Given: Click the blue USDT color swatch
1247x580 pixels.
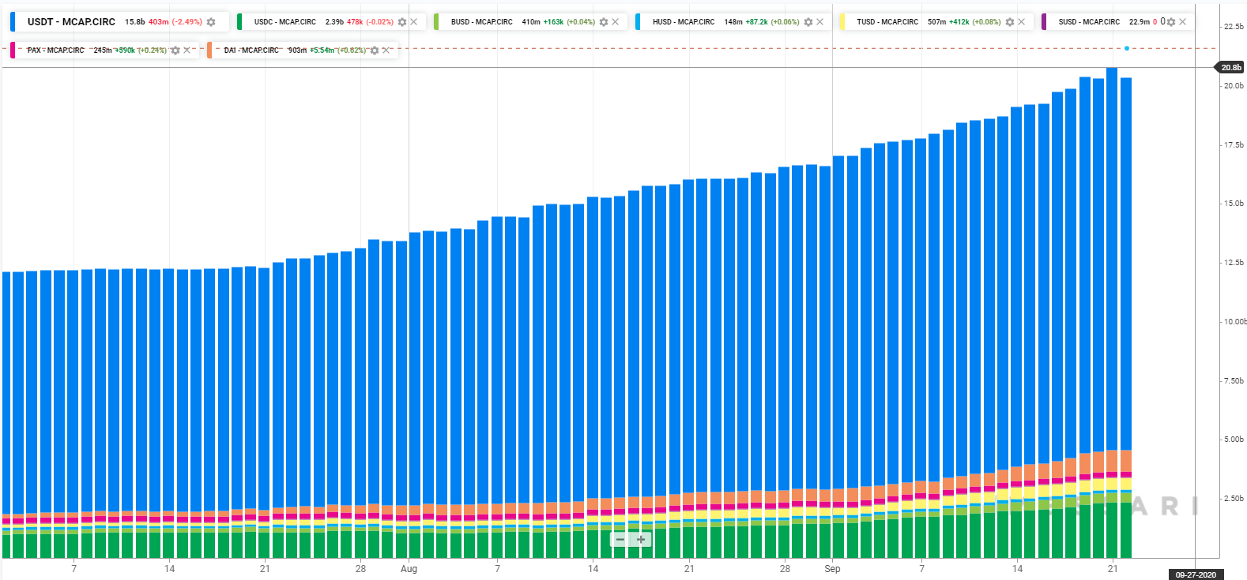Looking at the screenshot, I should pyautogui.click(x=13, y=22).
